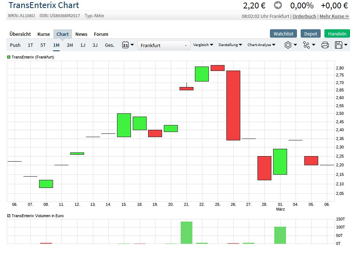Viewport: 350px width, 253px height.
Task: Open the Darstellung dropdown
Action: coord(230,45)
